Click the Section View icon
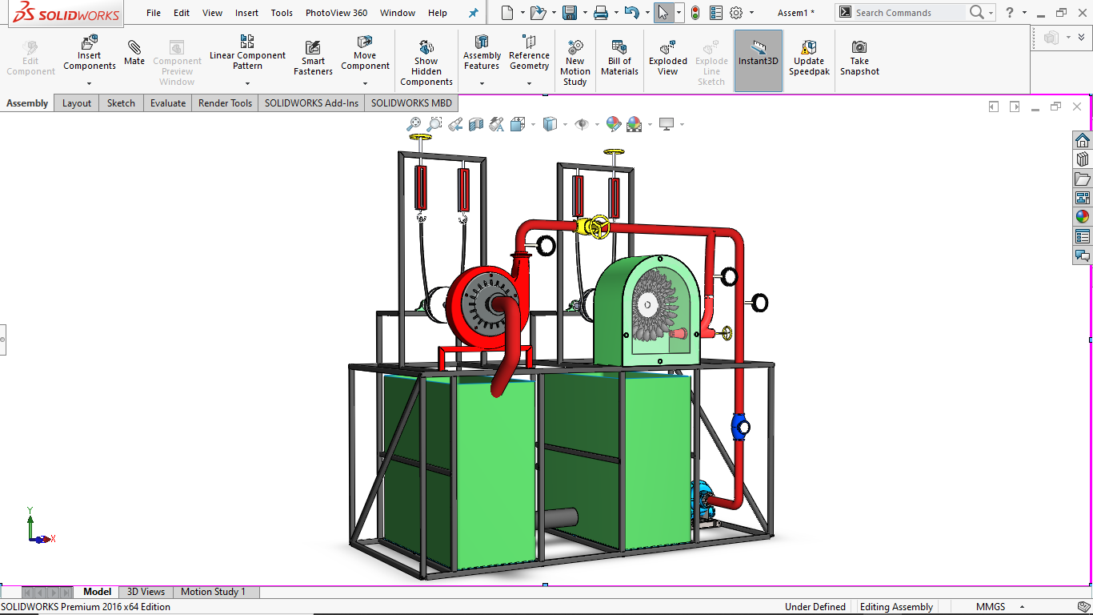The height and width of the screenshot is (615, 1093). [x=476, y=124]
